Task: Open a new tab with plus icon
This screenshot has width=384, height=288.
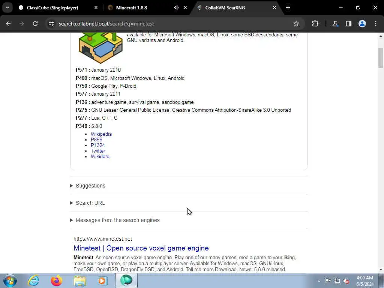Action: pyautogui.click(x=288, y=7)
